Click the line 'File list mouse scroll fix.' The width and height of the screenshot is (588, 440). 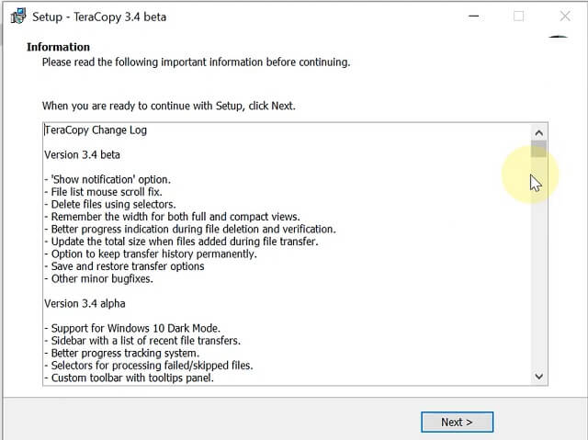(x=103, y=192)
